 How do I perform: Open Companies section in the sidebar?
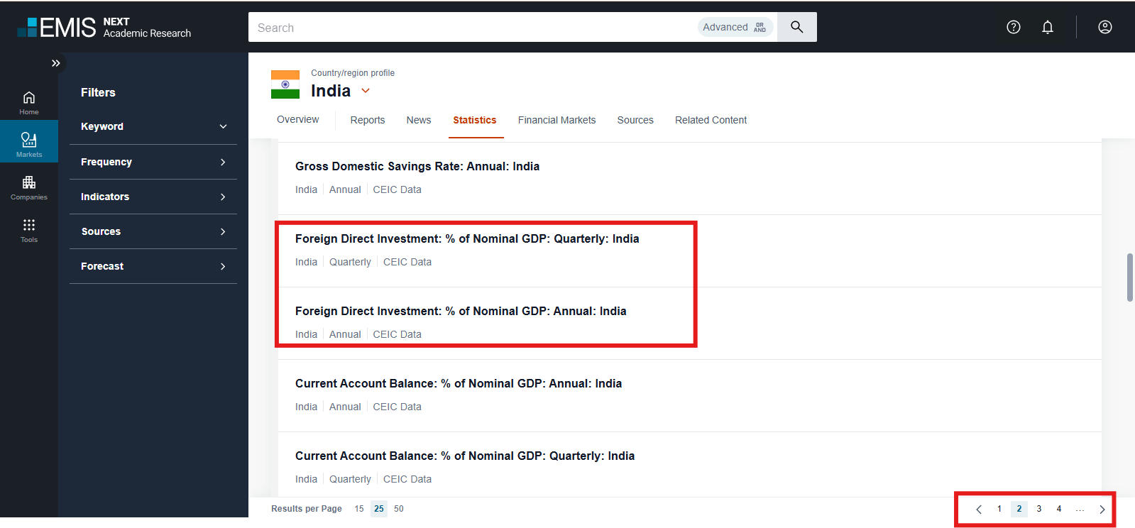point(29,187)
